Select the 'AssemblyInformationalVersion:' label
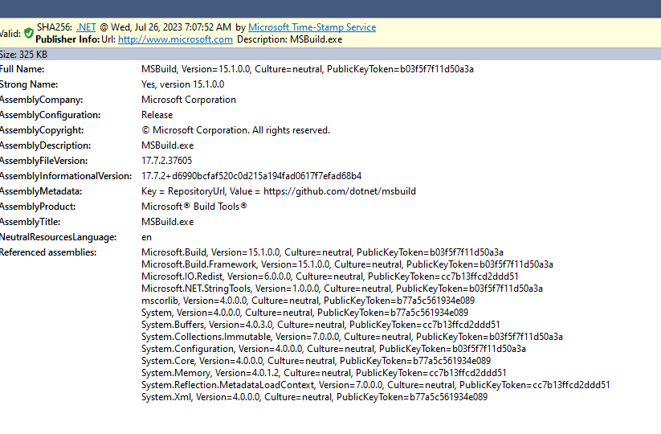Screen dimensions: 661x434 pyautogui.click(x=66, y=176)
